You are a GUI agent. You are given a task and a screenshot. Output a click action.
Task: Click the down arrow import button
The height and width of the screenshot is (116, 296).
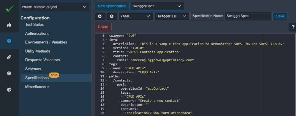(x=100, y=16)
